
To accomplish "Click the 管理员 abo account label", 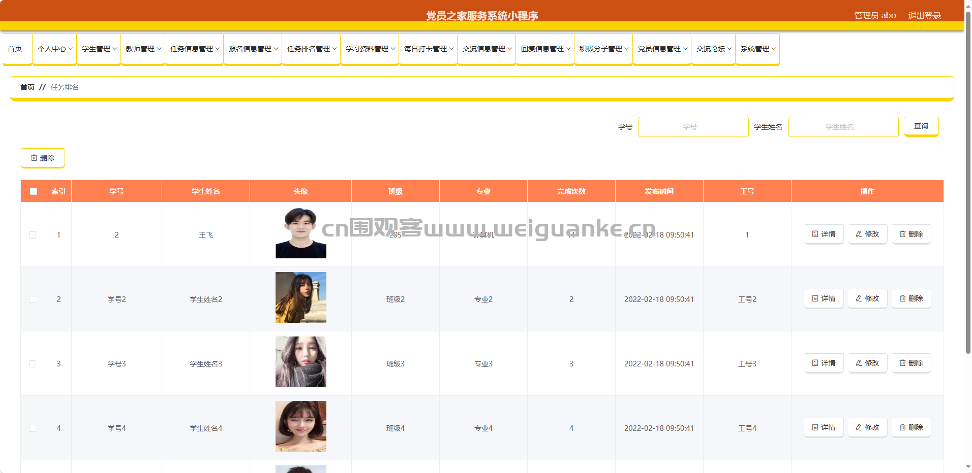I will (x=875, y=15).
